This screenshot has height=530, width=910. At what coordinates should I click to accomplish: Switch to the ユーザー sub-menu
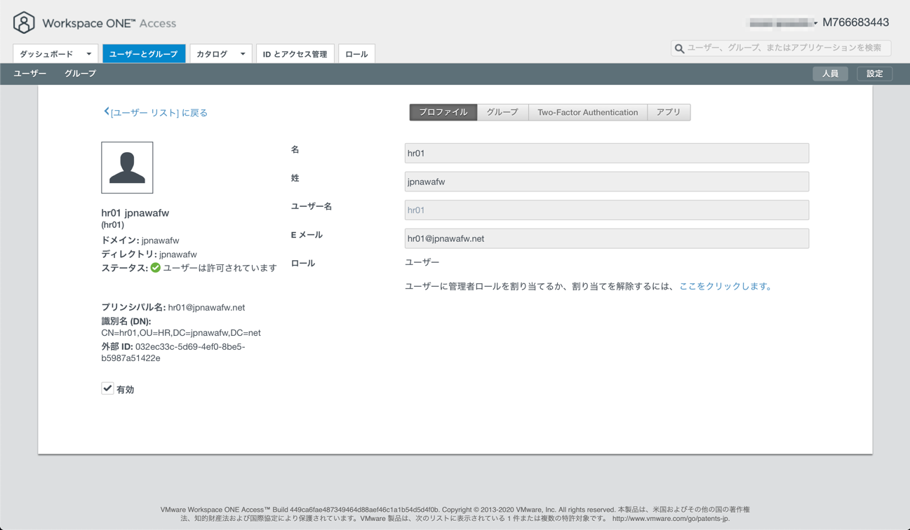click(30, 74)
